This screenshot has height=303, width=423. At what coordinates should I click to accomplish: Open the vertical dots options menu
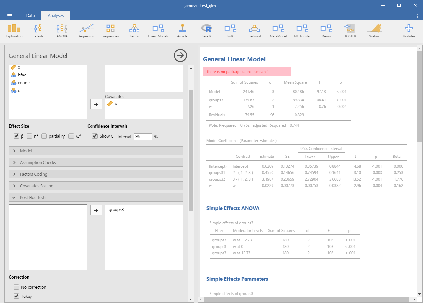[417, 16]
